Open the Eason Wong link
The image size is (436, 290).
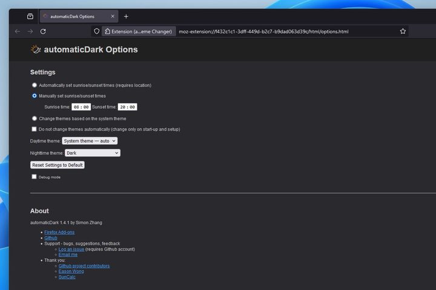pyautogui.click(x=71, y=271)
